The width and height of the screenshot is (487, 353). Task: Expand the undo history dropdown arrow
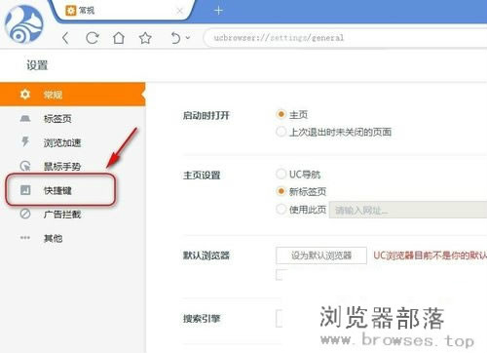point(188,38)
